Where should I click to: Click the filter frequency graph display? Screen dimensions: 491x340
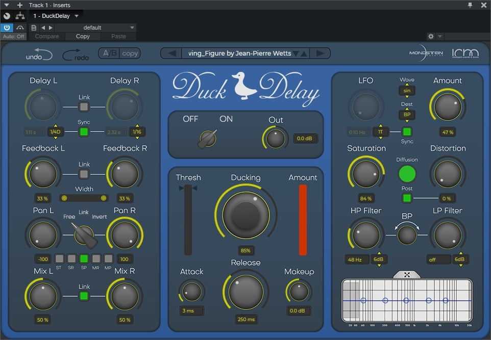(407, 301)
